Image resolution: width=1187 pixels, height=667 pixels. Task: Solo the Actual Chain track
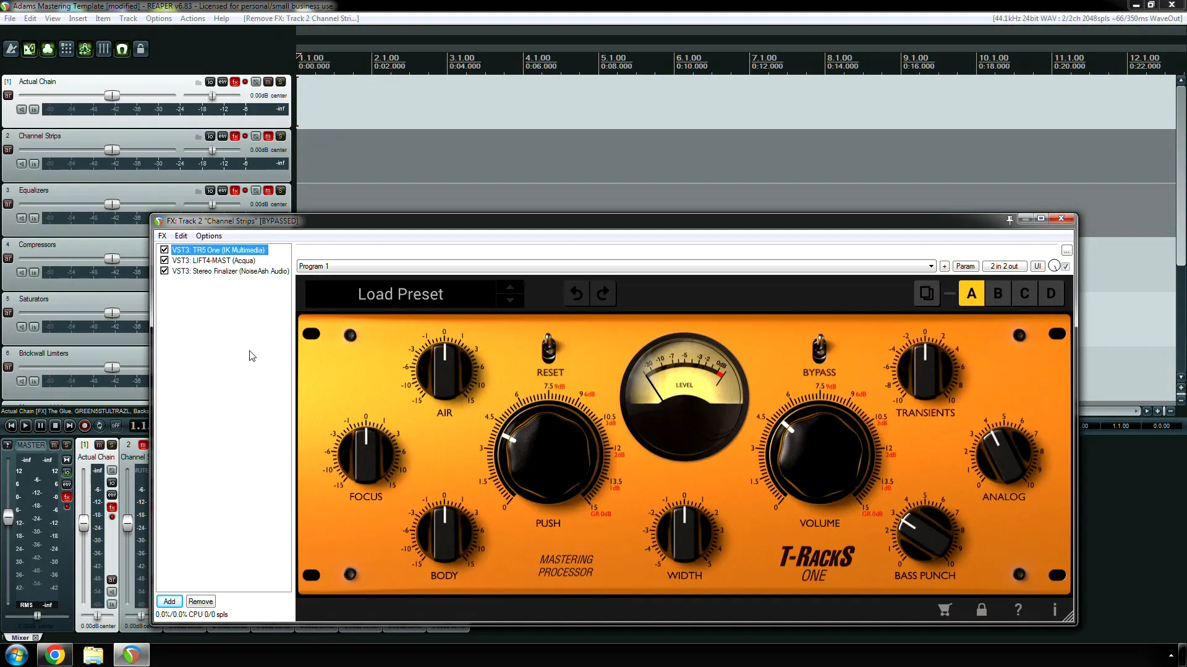tap(281, 82)
